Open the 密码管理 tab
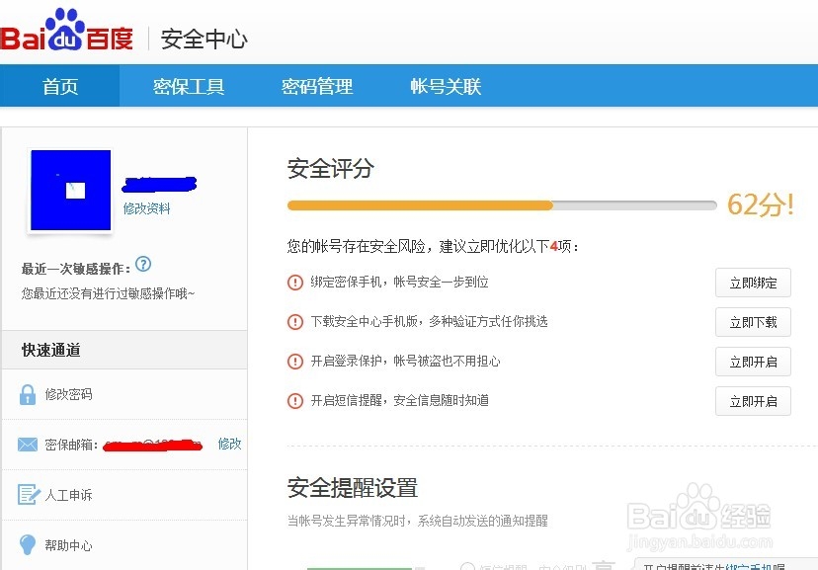 pos(317,86)
